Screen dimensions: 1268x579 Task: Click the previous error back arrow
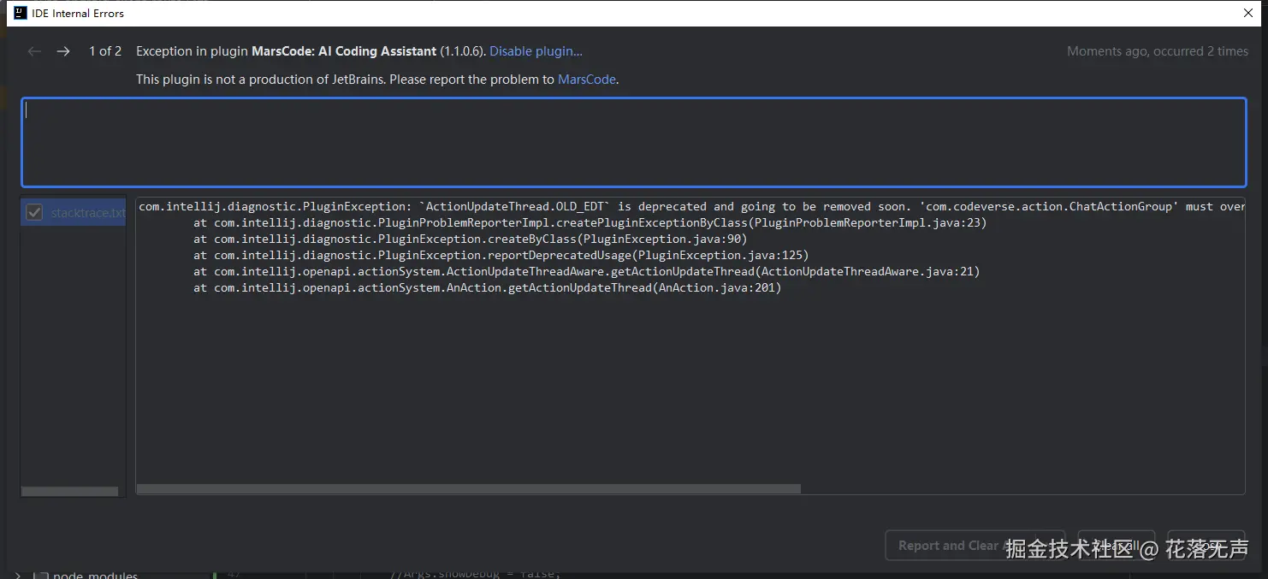34,51
